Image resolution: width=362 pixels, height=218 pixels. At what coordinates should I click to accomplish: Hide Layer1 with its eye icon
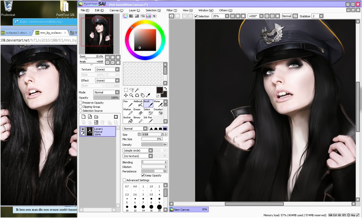tap(83, 129)
